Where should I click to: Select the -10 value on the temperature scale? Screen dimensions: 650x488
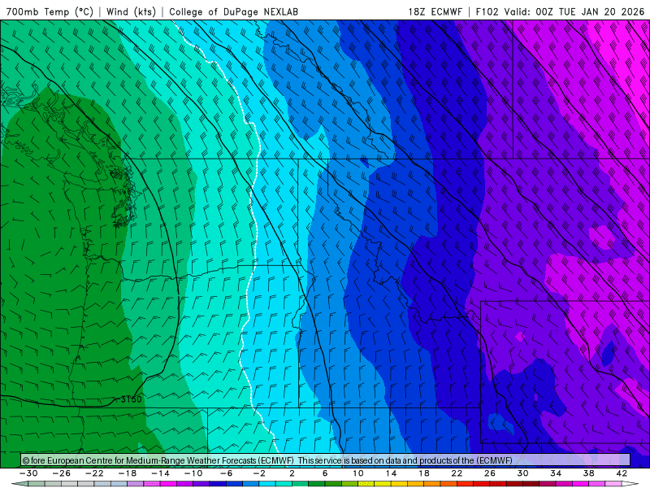tap(193, 473)
